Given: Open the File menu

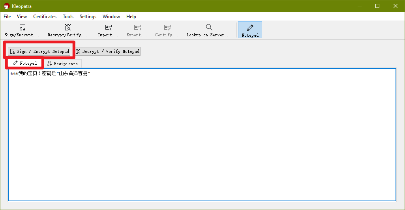Looking at the screenshot, I should point(7,17).
